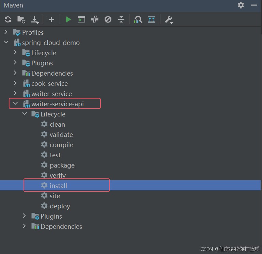Click the arrows toolbar icon beside dependencies
The width and height of the screenshot is (262, 254).
(x=152, y=19)
